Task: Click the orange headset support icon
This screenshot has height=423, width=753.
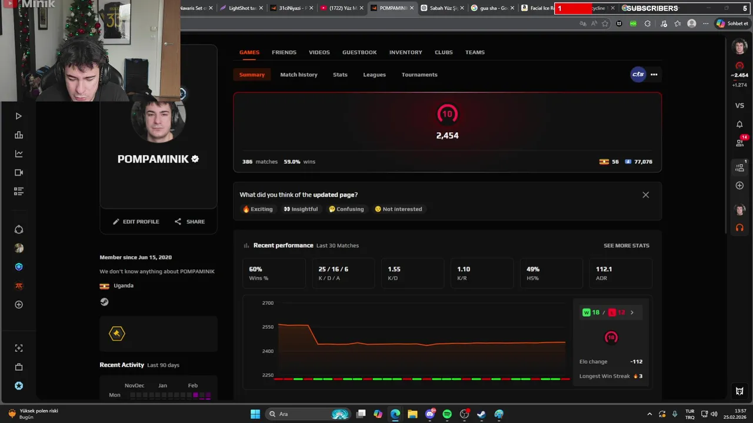Action: pos(739,228)
